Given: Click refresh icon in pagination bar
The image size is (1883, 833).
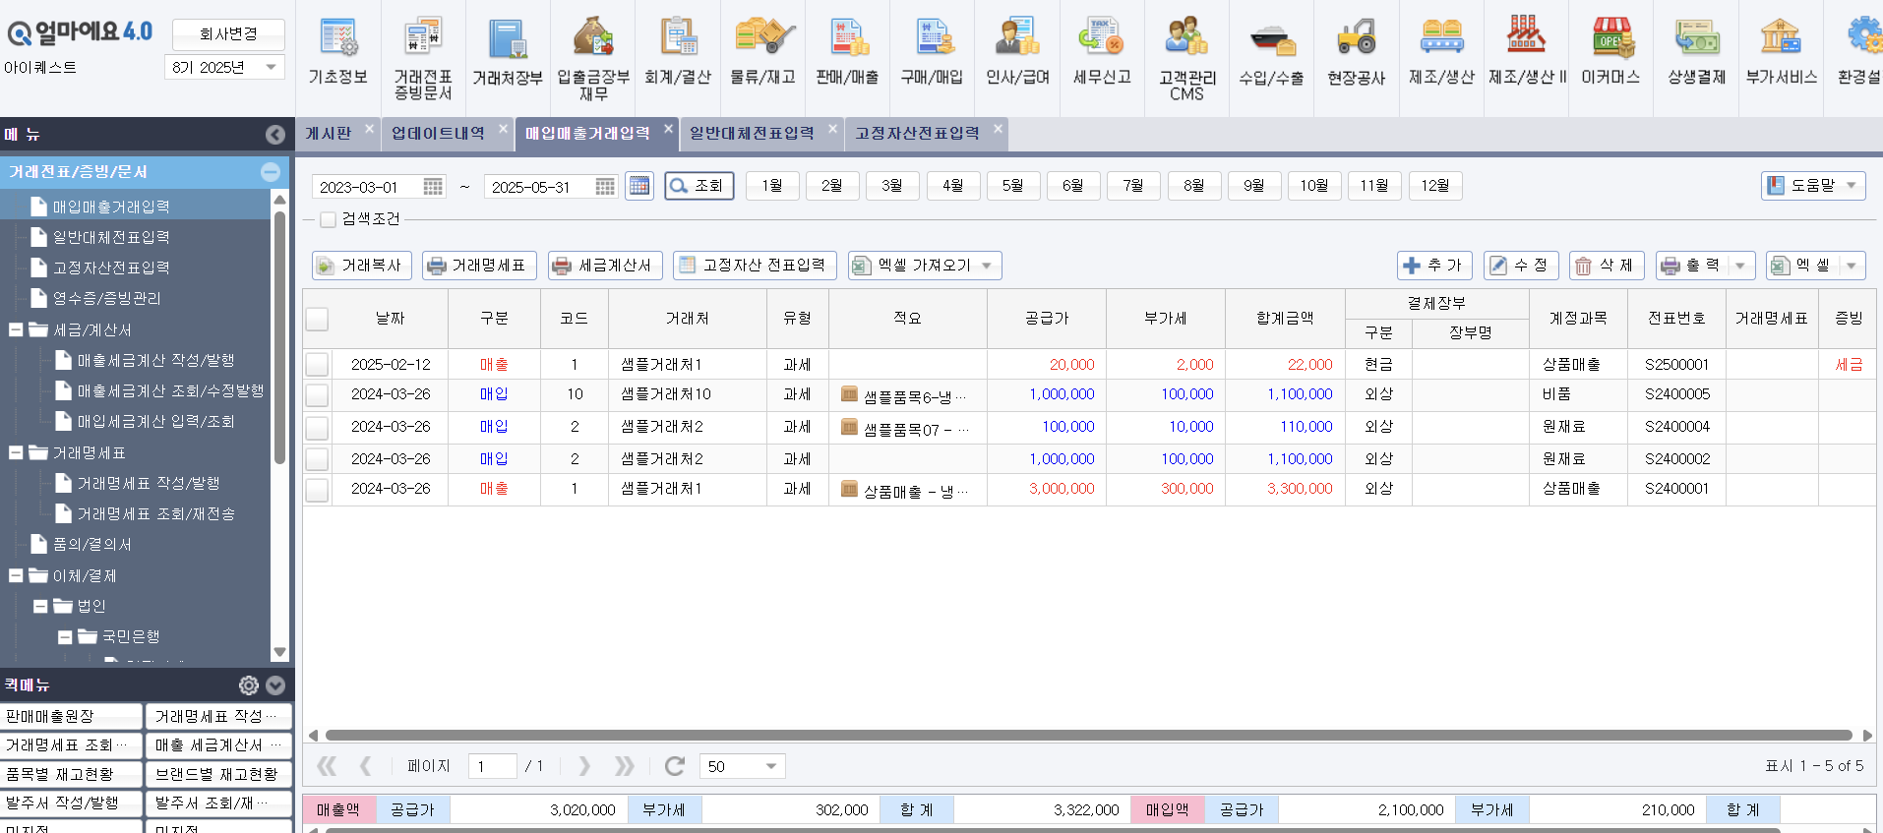Looking at the screenshot, I should pos(674,766).
